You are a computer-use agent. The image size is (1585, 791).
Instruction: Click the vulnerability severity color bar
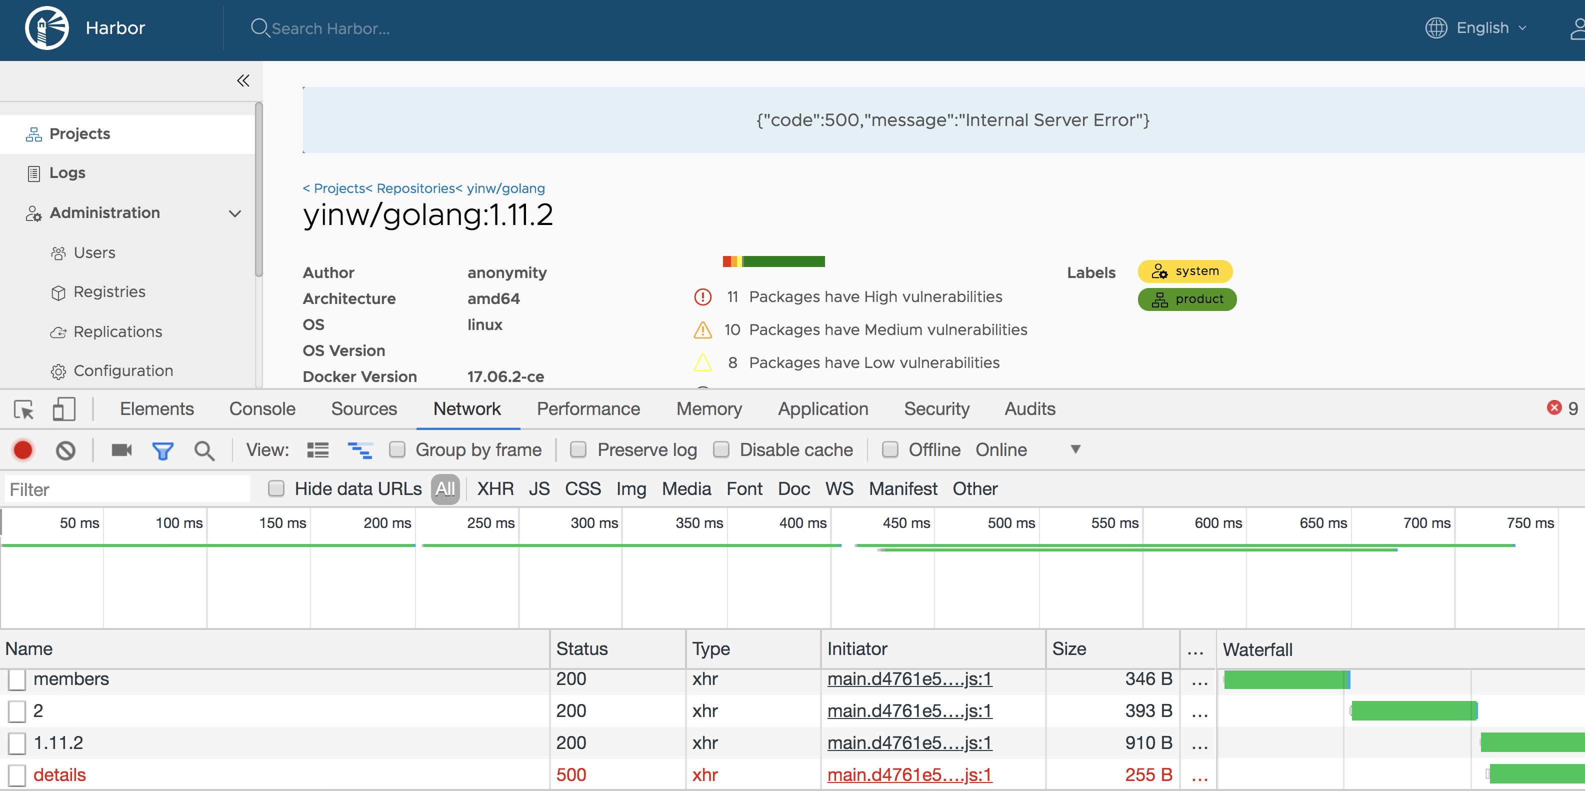773,261
